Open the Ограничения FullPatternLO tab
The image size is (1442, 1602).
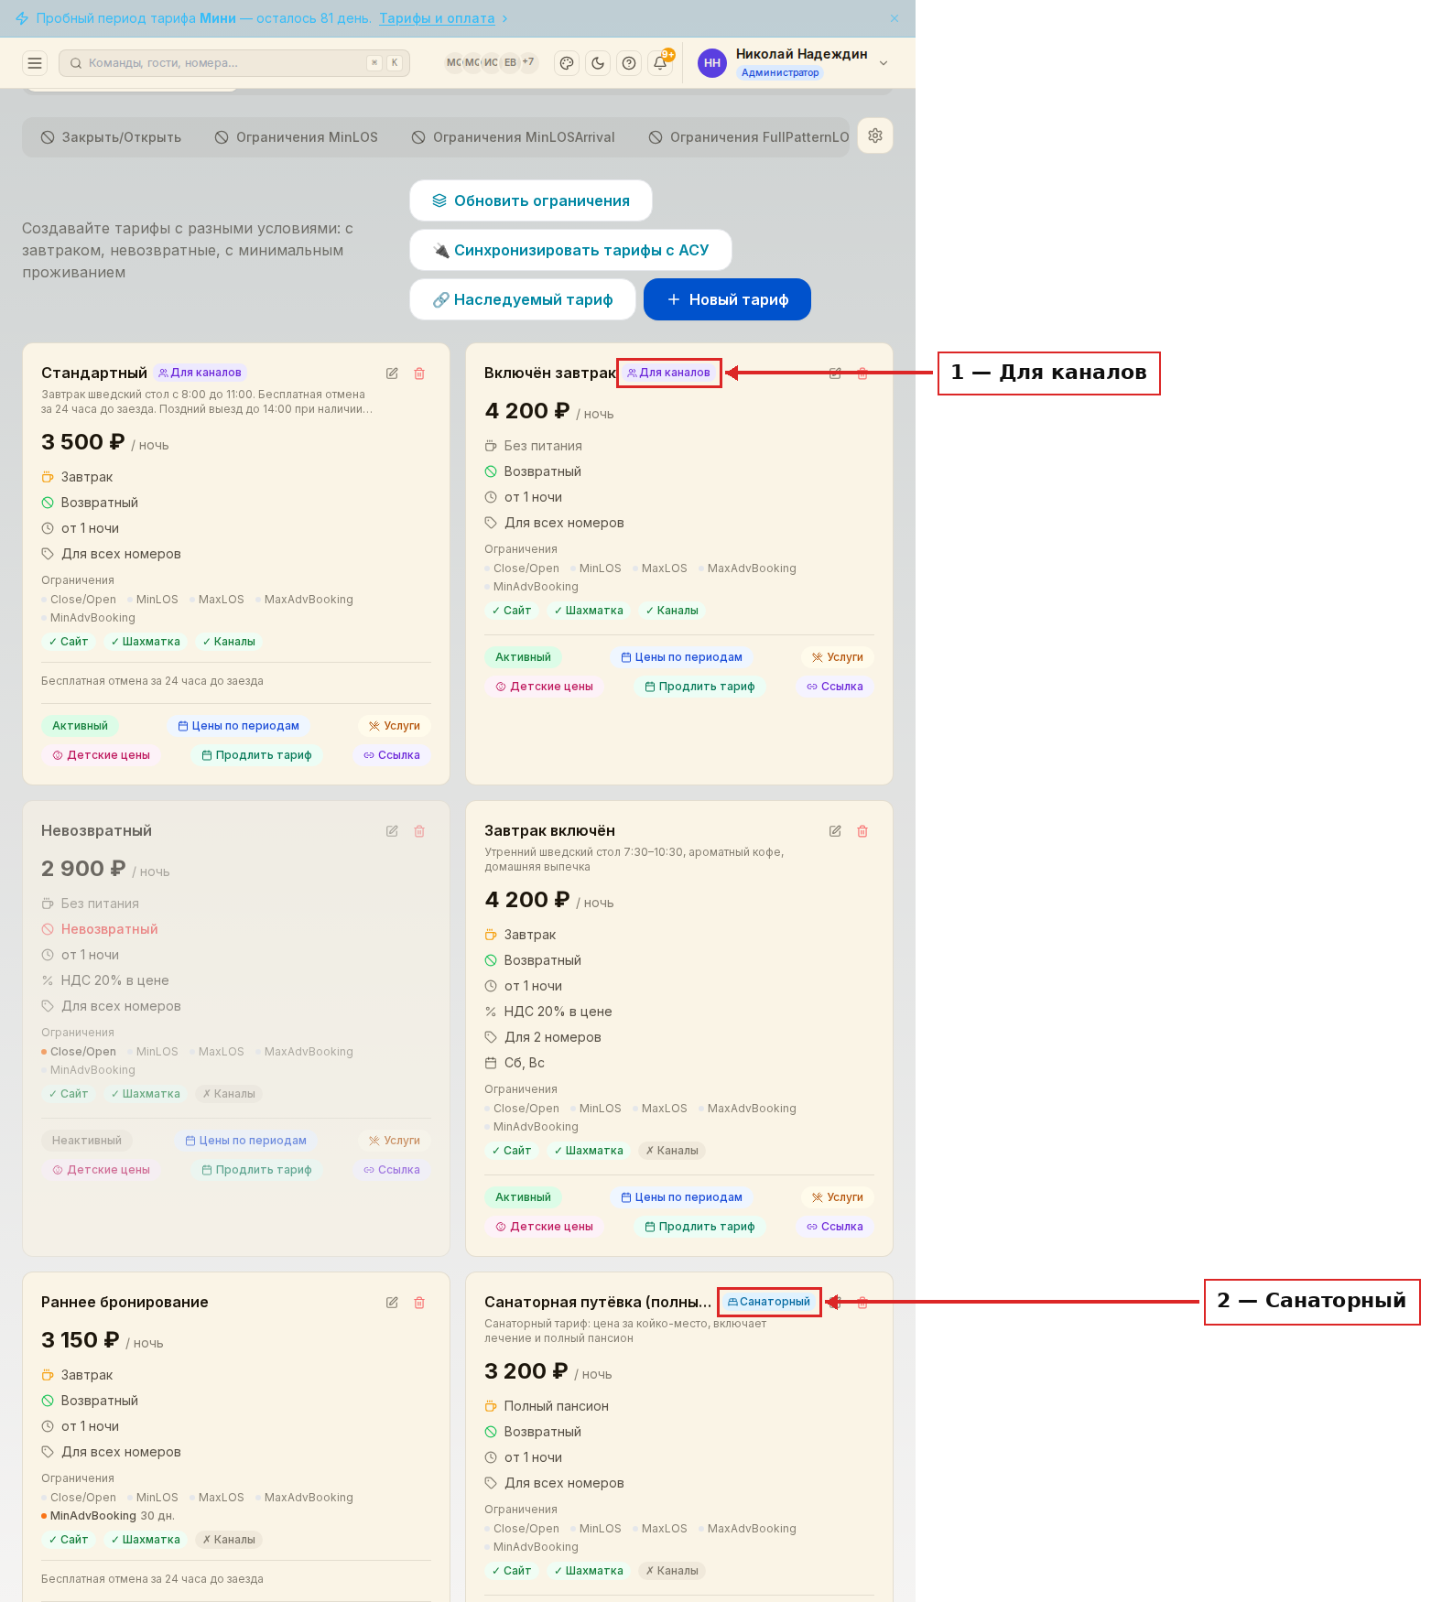(749, 137)
